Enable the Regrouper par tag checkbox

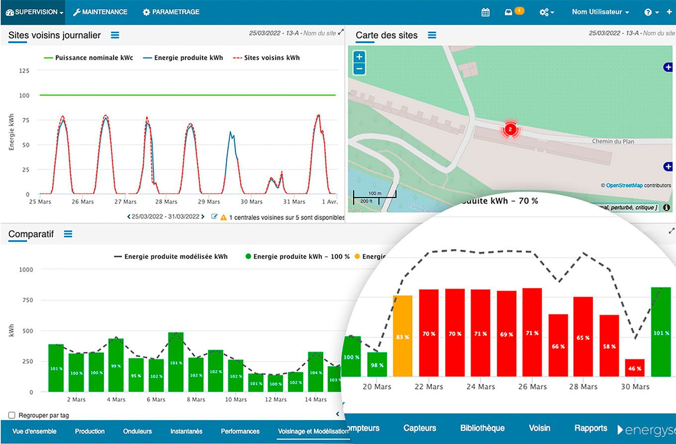click(x=11, y=415)
